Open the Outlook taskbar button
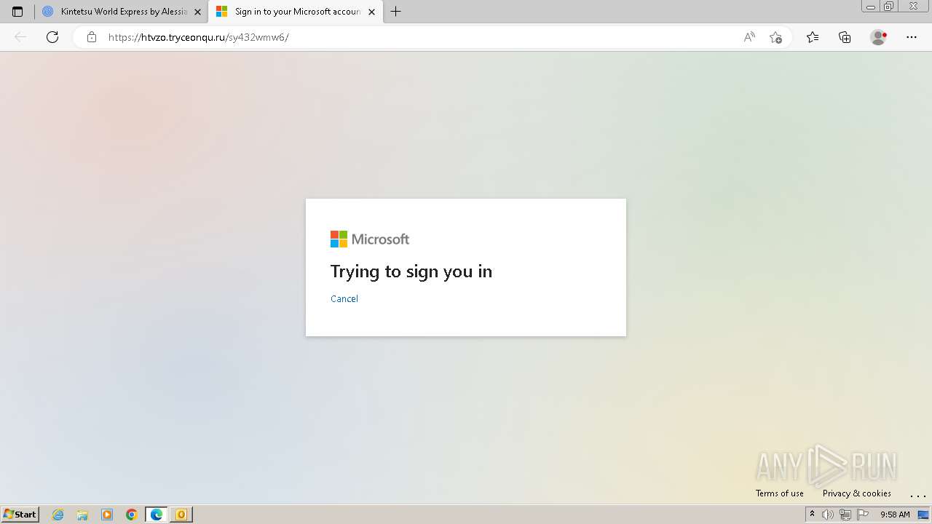 (181, 515)
